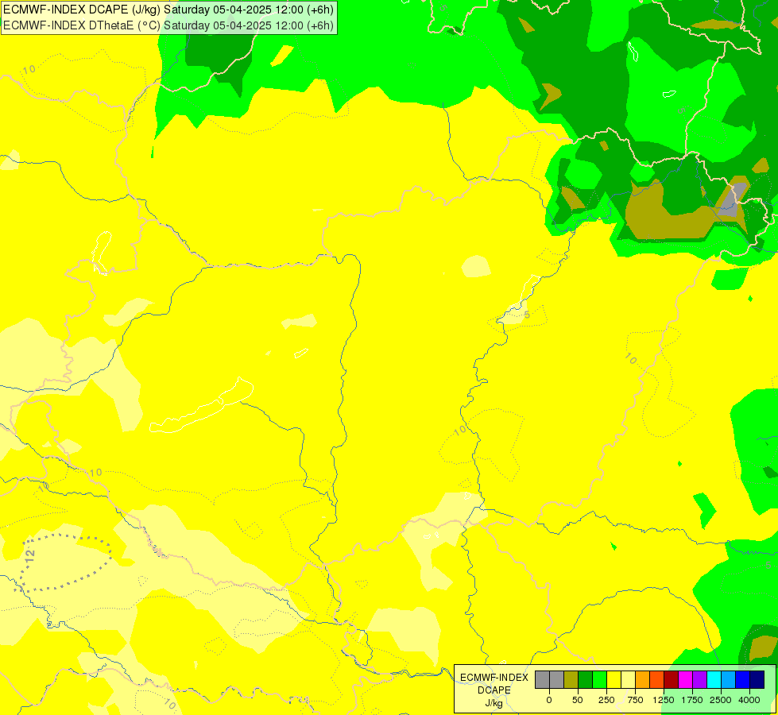The width and height of the screenshot is (778, 715).
Task: Click the magenta legend color swatch
Action: [x=685, y=680]
